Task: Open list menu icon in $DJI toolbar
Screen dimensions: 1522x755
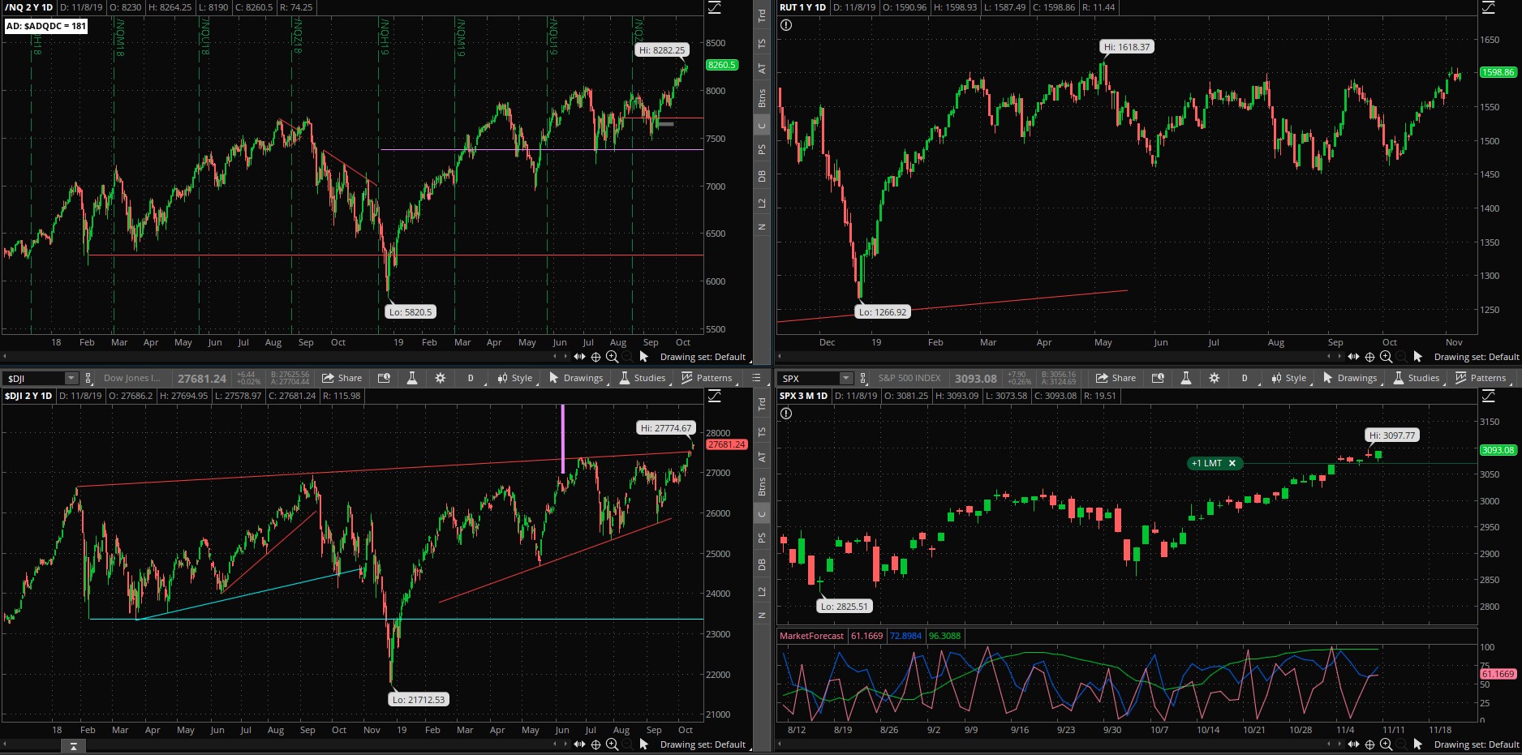Action: (756, 378)
